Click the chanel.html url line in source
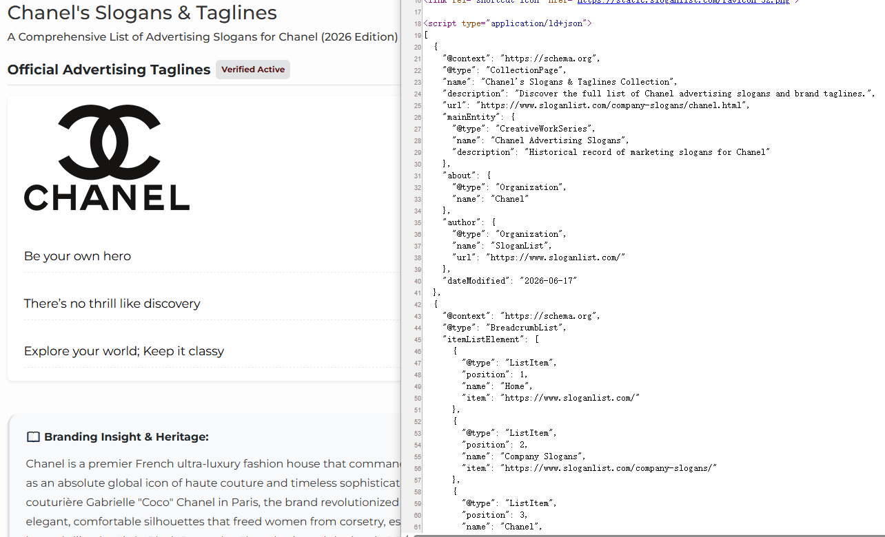The image size is (885, 537). [596, 105]
